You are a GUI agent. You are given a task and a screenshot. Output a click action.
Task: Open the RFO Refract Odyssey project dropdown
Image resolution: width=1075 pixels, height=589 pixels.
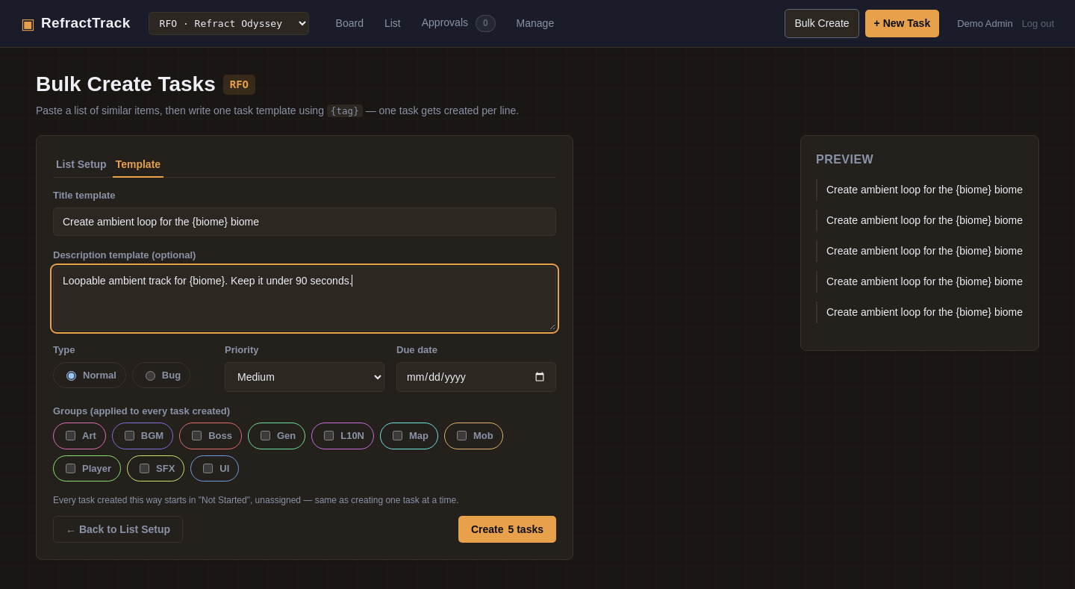(x=228, y=23)
